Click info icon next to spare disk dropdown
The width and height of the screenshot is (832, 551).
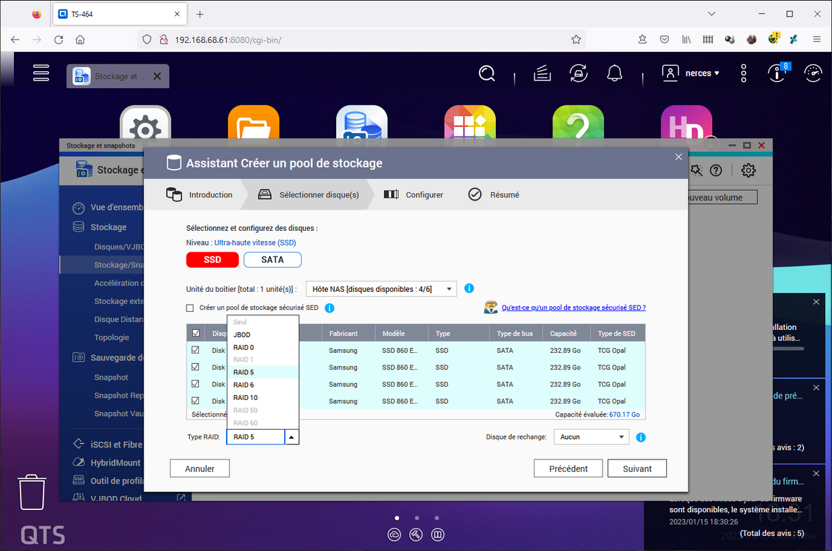pos(641,437)
